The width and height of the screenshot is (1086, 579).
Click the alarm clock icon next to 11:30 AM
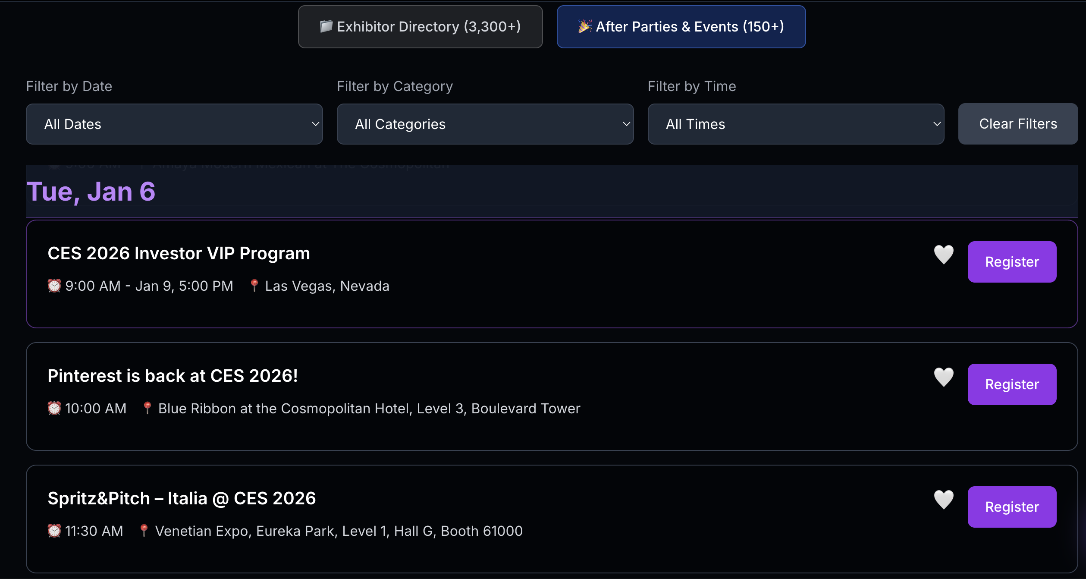[x=54, y=531]
